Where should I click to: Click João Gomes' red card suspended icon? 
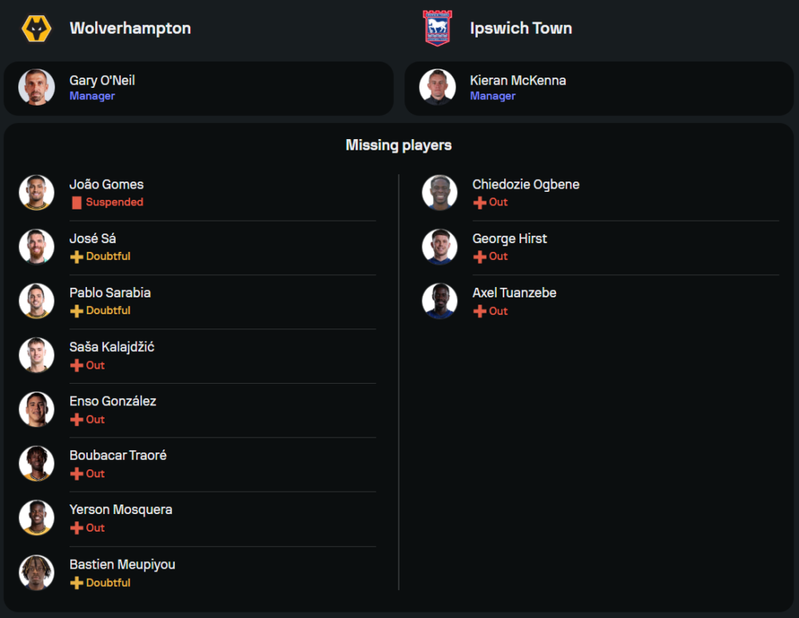[x=77, y=203]
